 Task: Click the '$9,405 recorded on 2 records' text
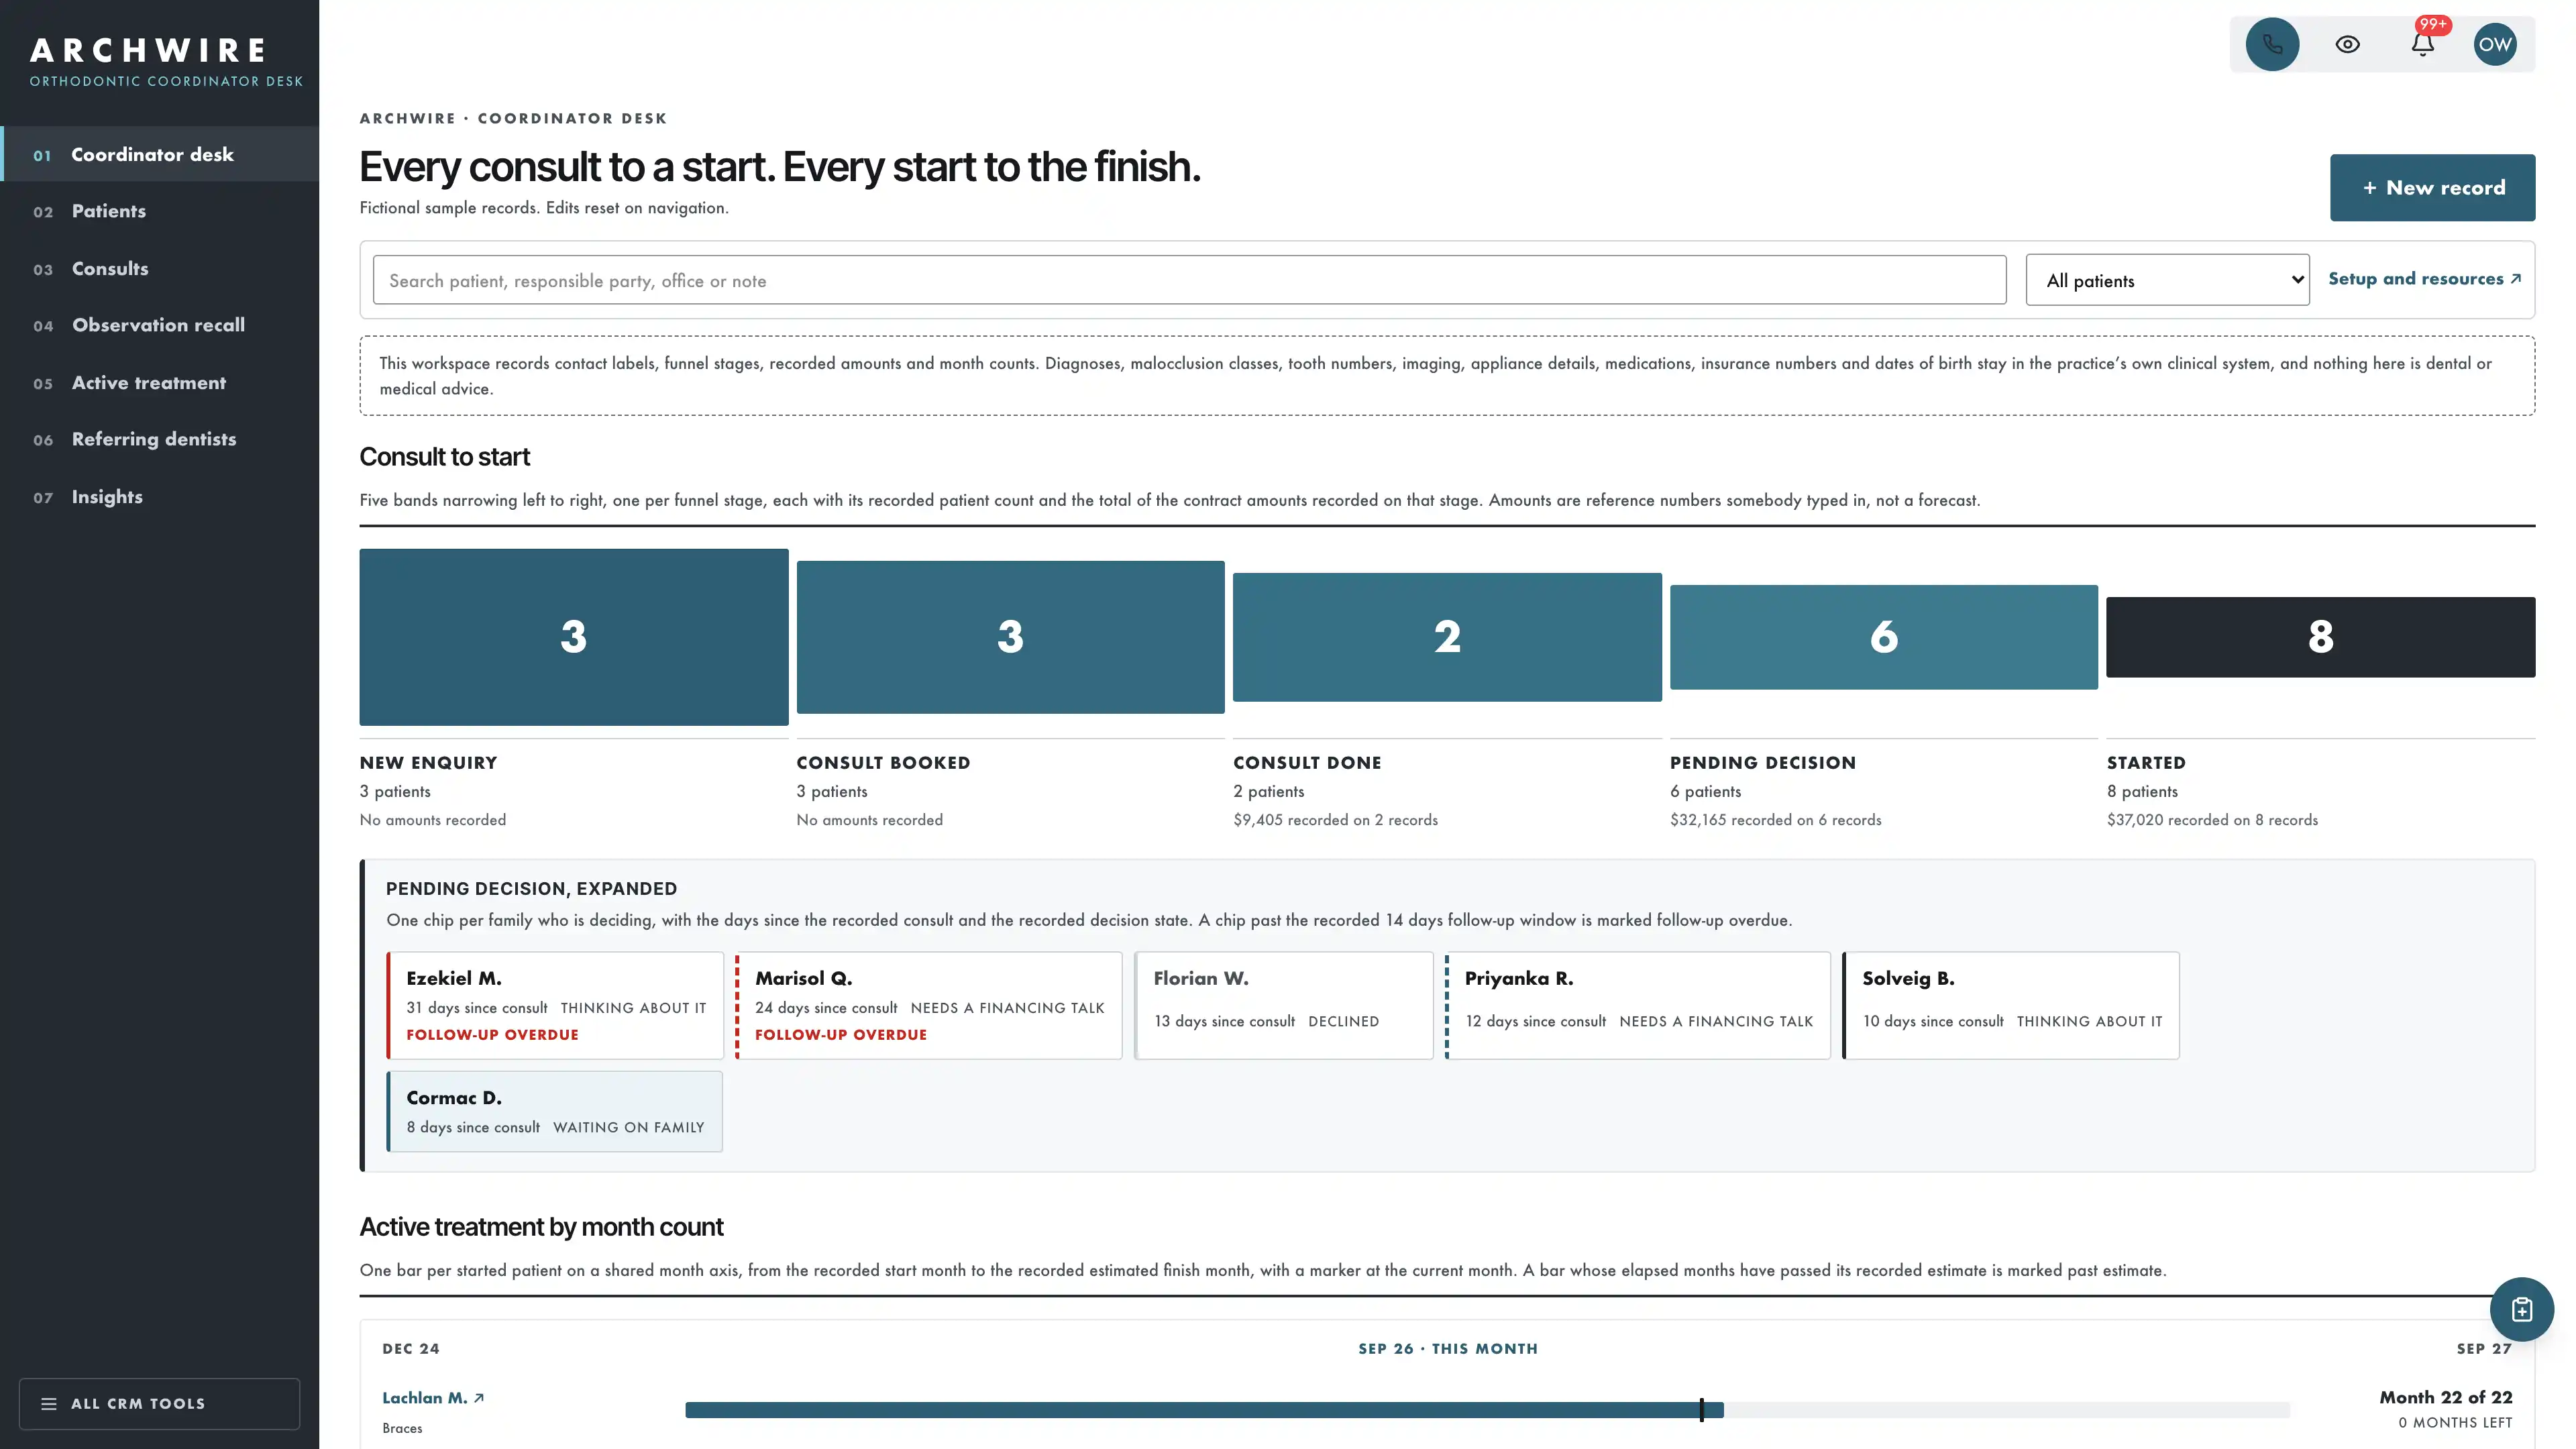coord(1335,820)
